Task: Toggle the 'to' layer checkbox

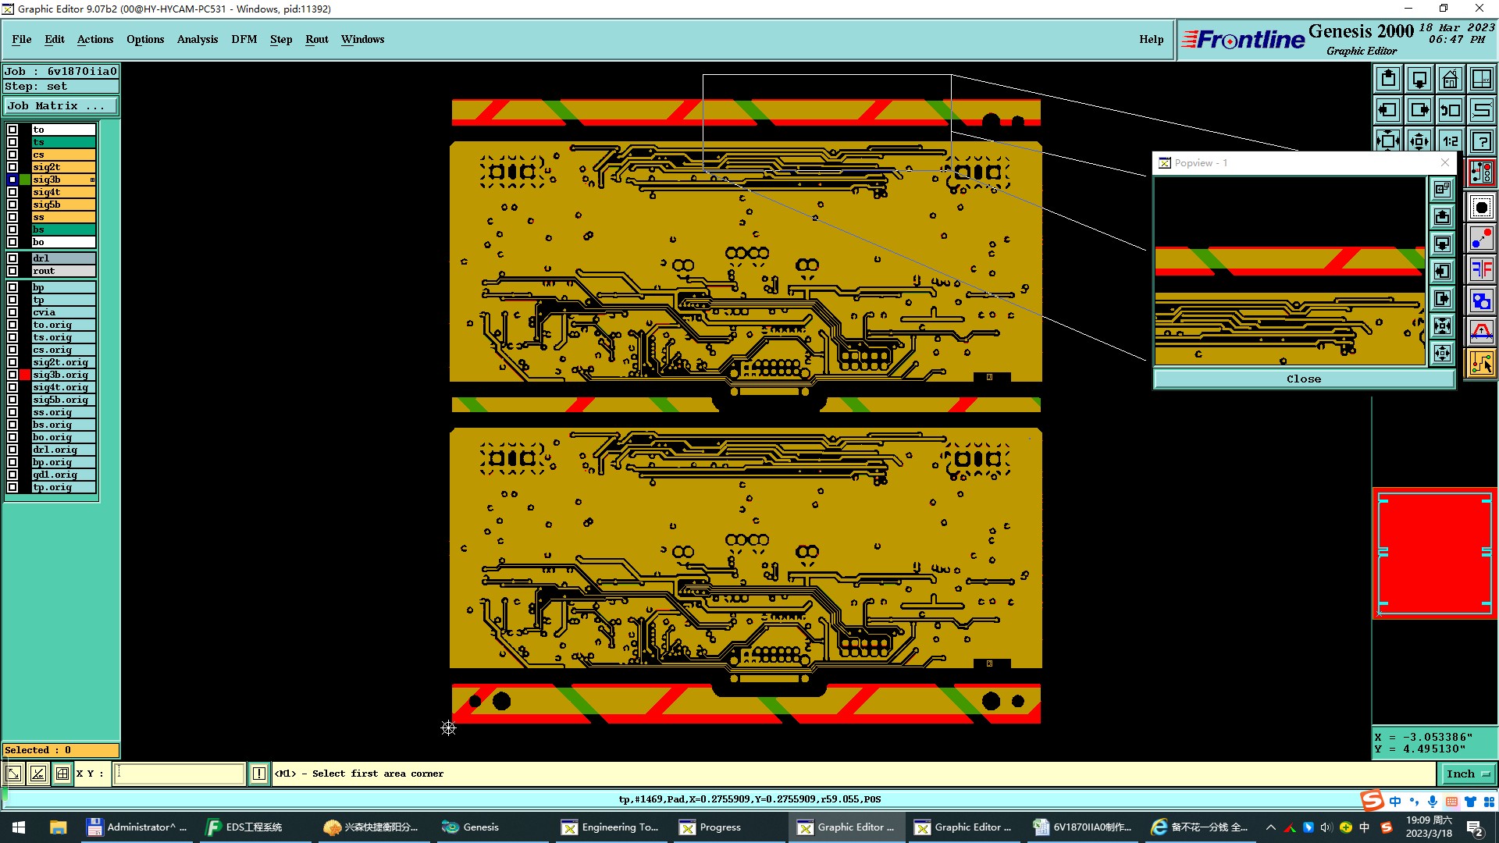Action: (x=12, y=130)
